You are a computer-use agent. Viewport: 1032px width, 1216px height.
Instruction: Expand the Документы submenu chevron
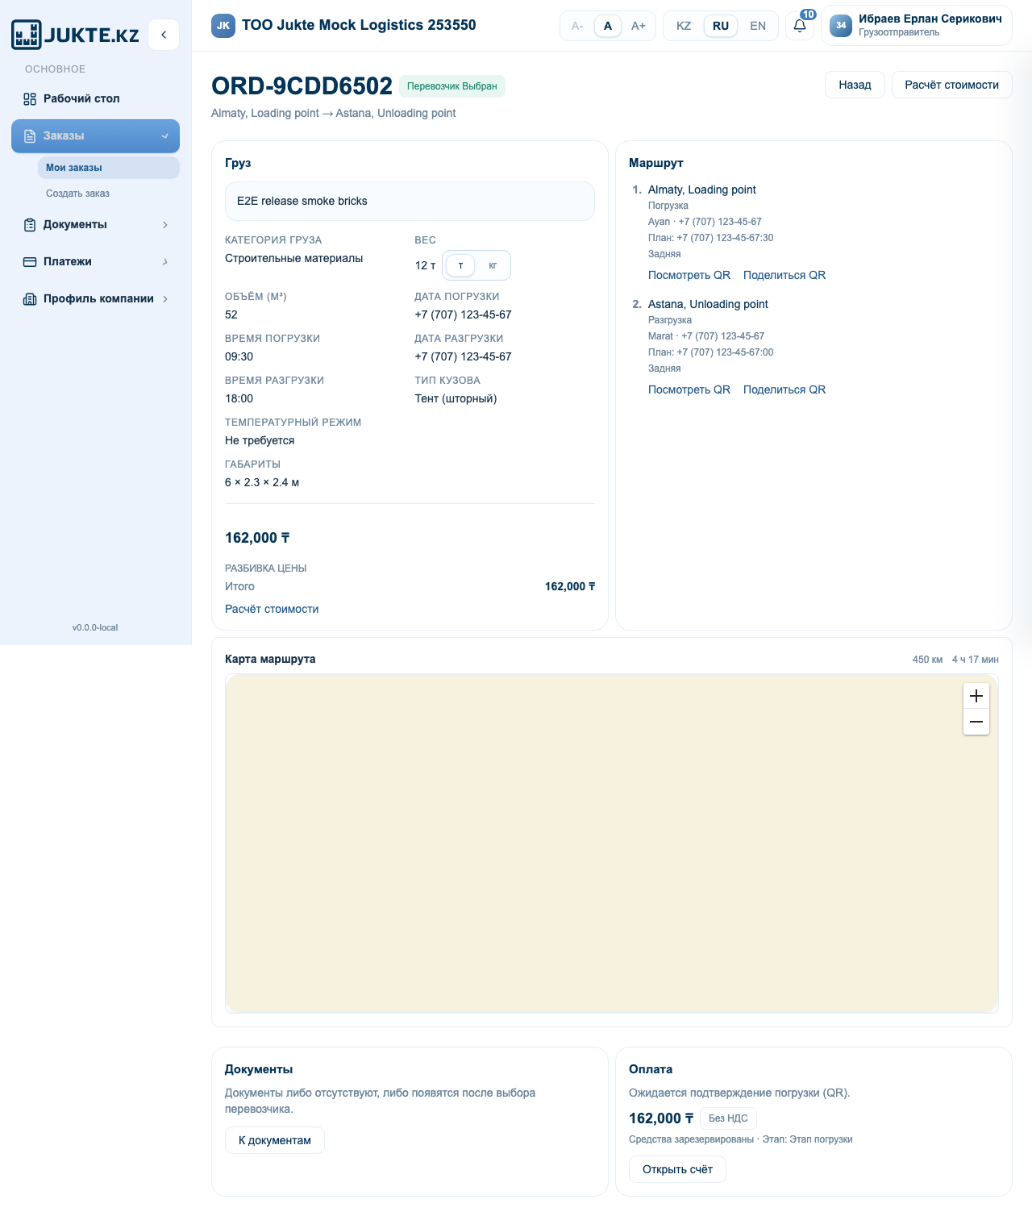(x=165, y=225)
